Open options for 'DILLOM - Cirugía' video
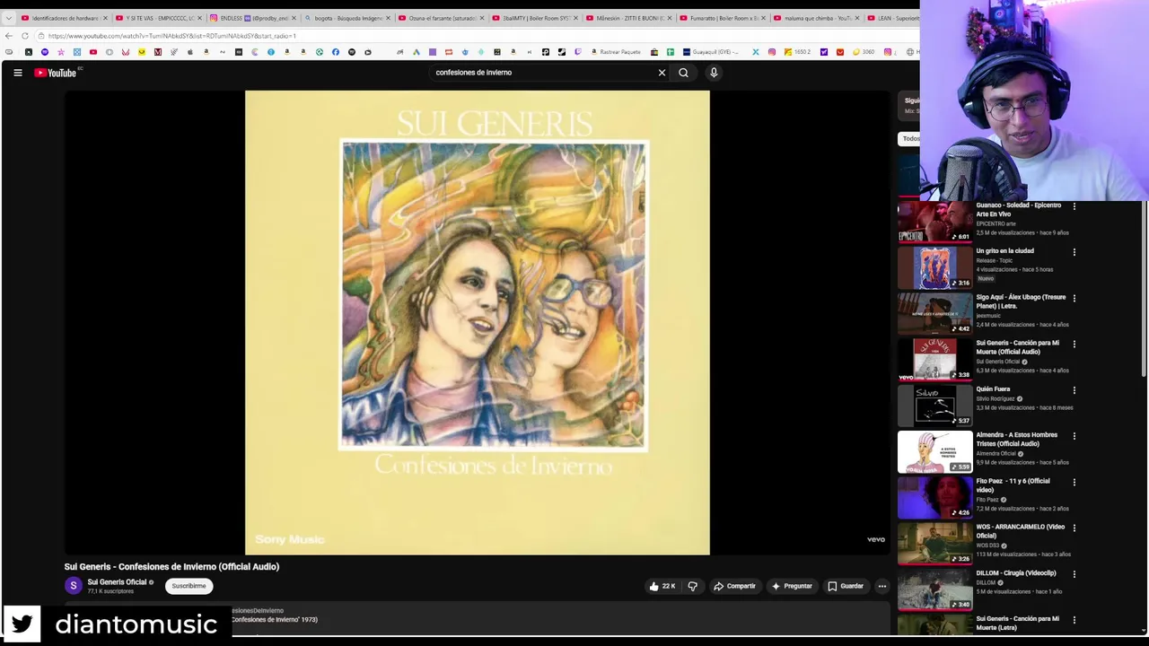This screenshot has width=1149, height=646. (1074, 573)
